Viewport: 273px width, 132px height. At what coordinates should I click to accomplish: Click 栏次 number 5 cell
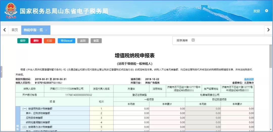(101, 127)
